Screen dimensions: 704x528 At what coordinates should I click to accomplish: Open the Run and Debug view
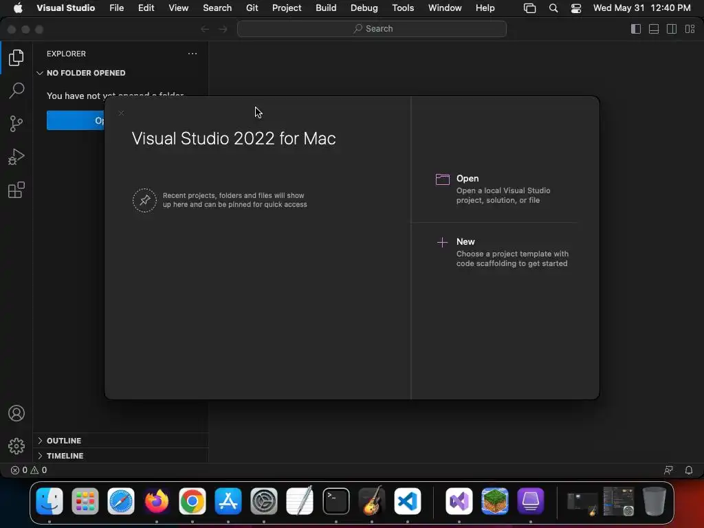[x=16, y=157]
